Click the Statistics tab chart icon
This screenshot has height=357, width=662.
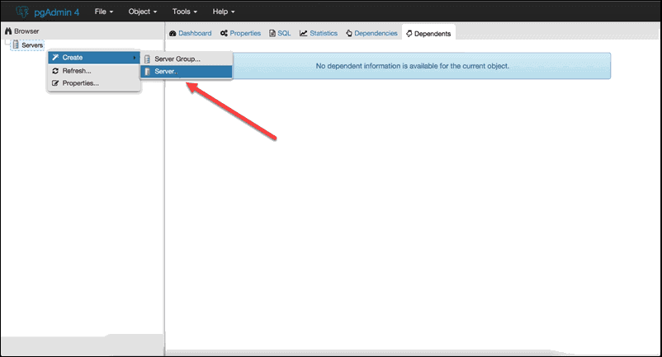(303, 33)
